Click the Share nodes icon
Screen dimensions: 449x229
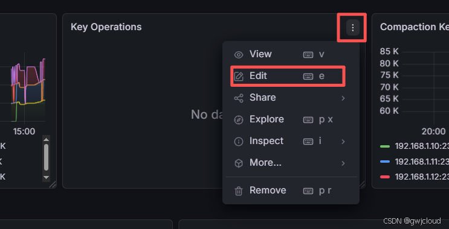239,98
